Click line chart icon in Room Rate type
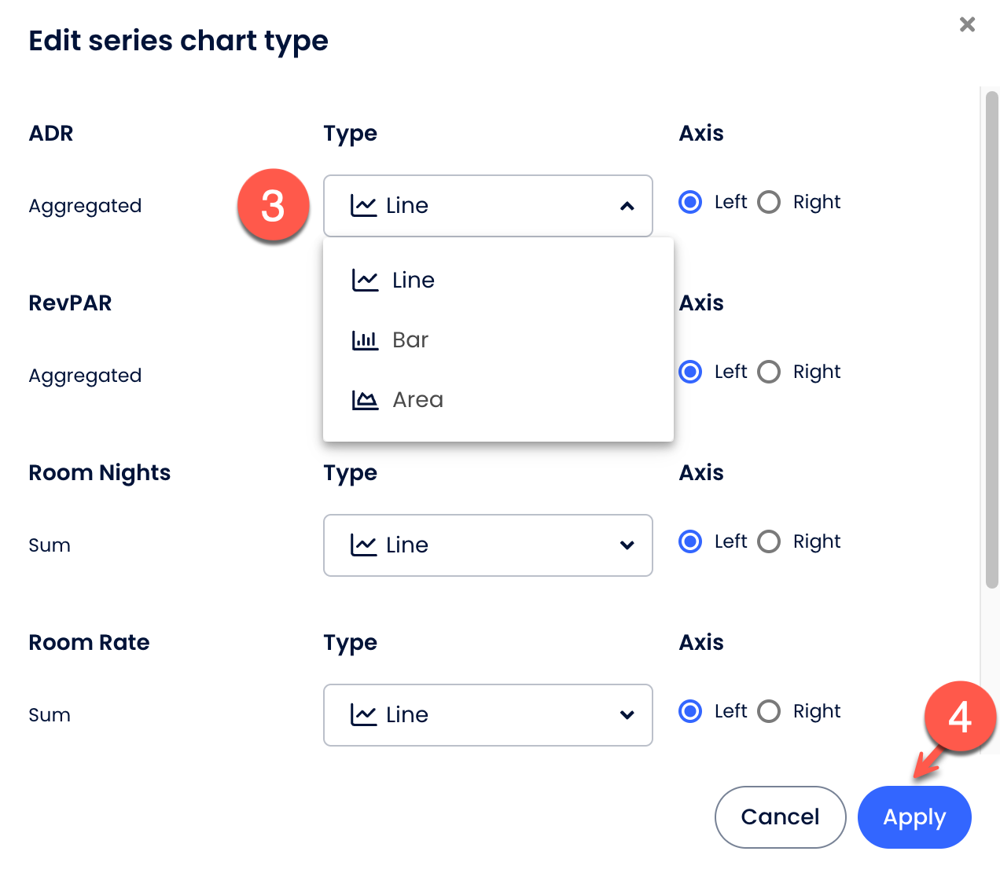The height and width of the screenshot is (877, 1000). point(363,715)
